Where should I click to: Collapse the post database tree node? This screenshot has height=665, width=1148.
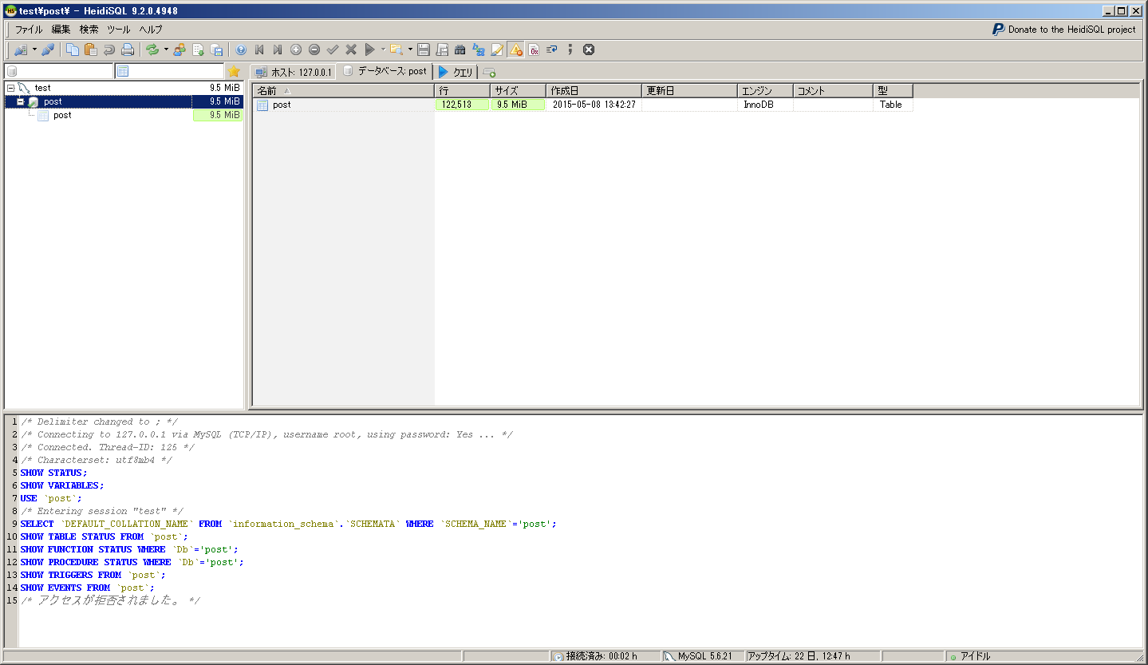point(20,101)
